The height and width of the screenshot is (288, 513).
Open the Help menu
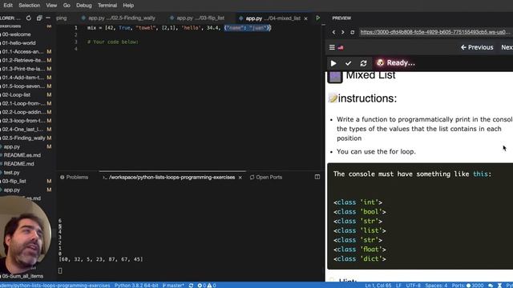[128, 6]
